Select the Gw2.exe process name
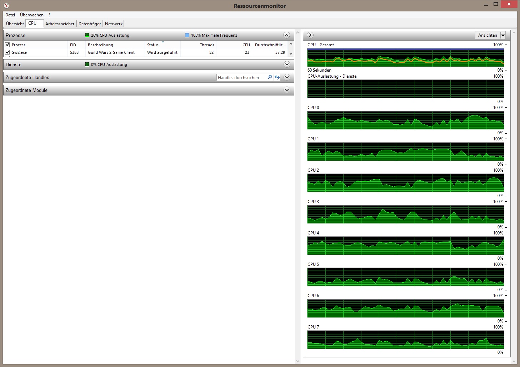This screenshot has width=520, height=367. (19, 52)
